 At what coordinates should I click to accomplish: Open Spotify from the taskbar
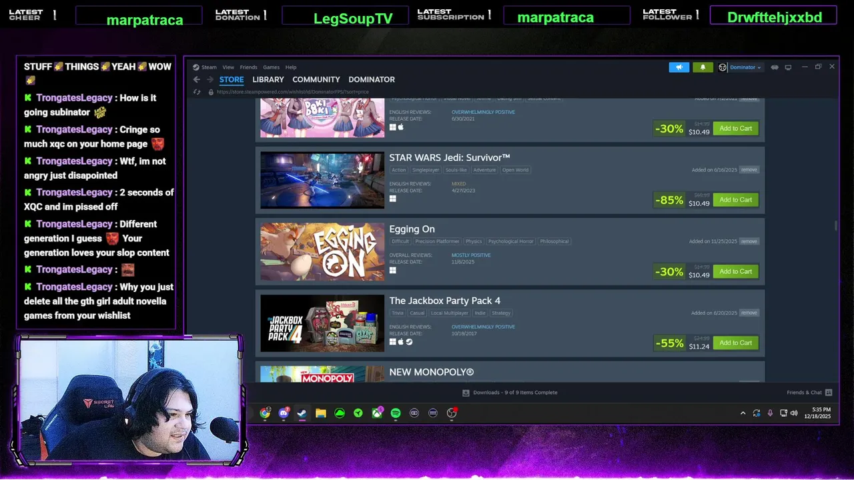click(396, 413)
